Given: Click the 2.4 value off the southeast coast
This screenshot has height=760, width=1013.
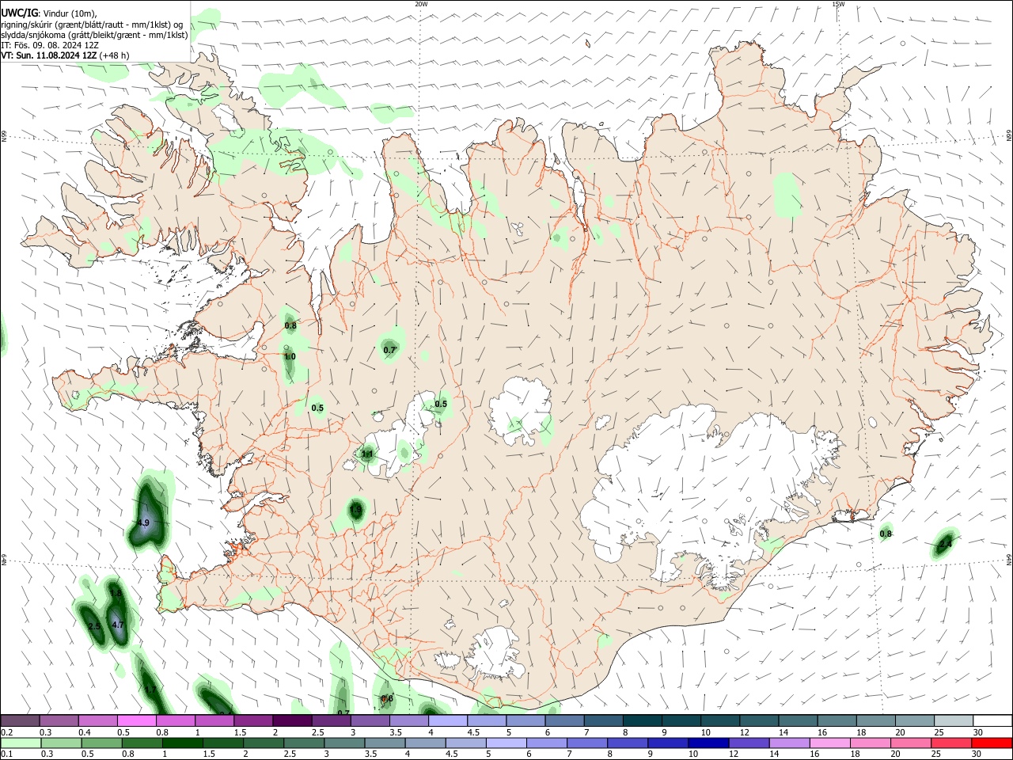Looking at the screenshot, I should coord(944,545).
